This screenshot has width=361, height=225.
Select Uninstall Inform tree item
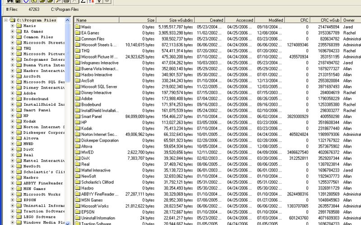click(44, 206)
